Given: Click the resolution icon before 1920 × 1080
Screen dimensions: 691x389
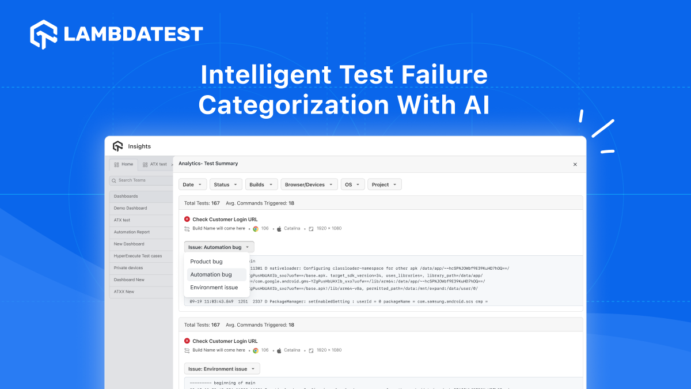Looking at the screenshot, I should point(310,228).
